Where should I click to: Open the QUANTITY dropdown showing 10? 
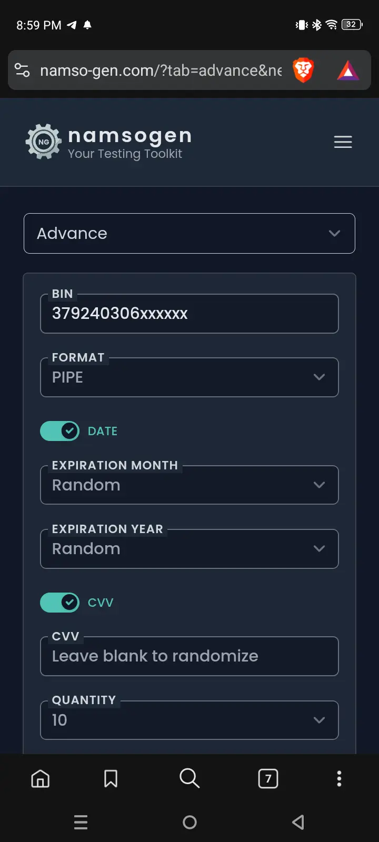tap(189, 720)
